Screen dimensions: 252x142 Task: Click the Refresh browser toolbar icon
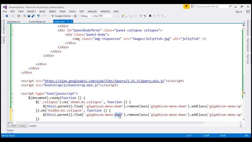click(75, 16)
